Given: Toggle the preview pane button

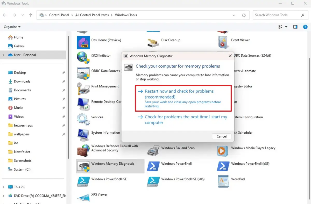Looking at the screenshot, I should click(x=295, y=27).
